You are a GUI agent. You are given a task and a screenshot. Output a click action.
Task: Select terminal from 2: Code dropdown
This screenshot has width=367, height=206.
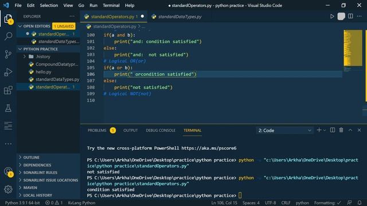coord(284,130)
